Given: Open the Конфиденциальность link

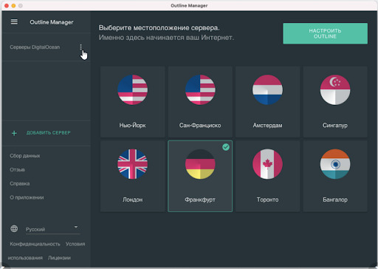Looking at the screenshot, I should click(x=35, y=244).
